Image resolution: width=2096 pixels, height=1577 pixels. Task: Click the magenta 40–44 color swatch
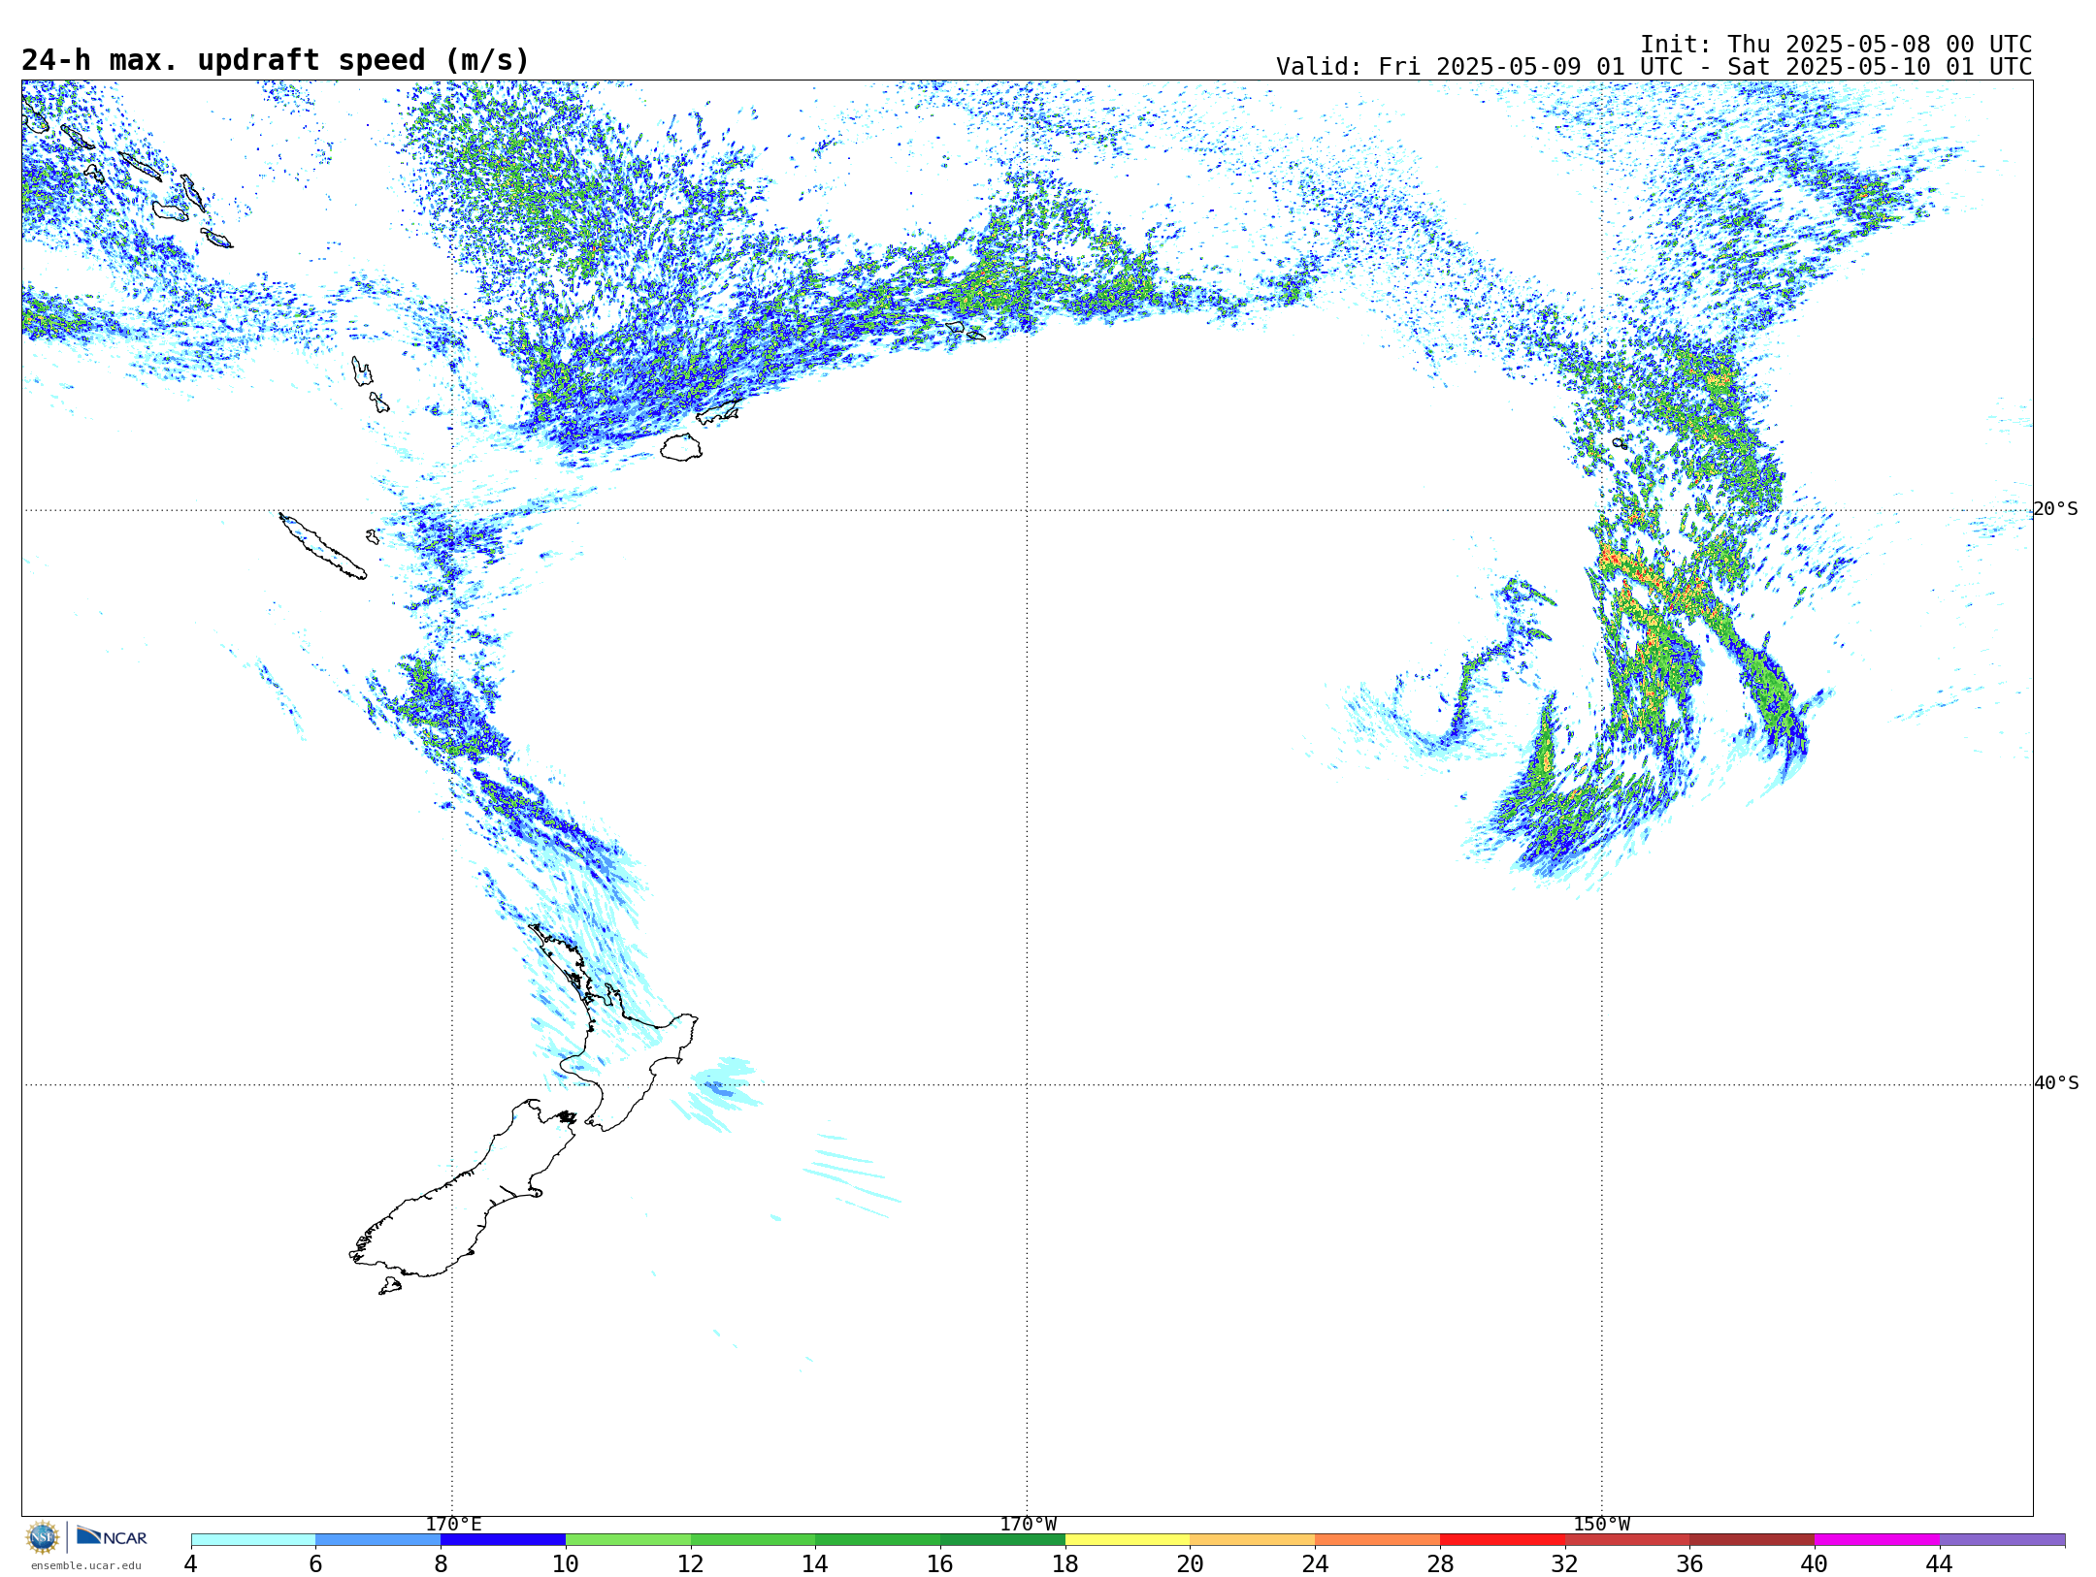[x=1877, y=1540]
